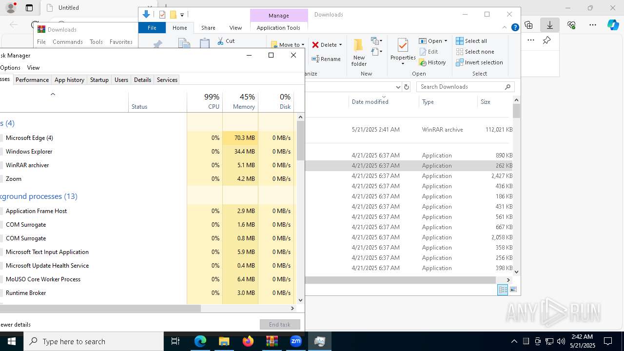This screenshot has width=624, height=351.
Task: Open Edge tab actions menu icon
Action: click(x=29, y=8)
